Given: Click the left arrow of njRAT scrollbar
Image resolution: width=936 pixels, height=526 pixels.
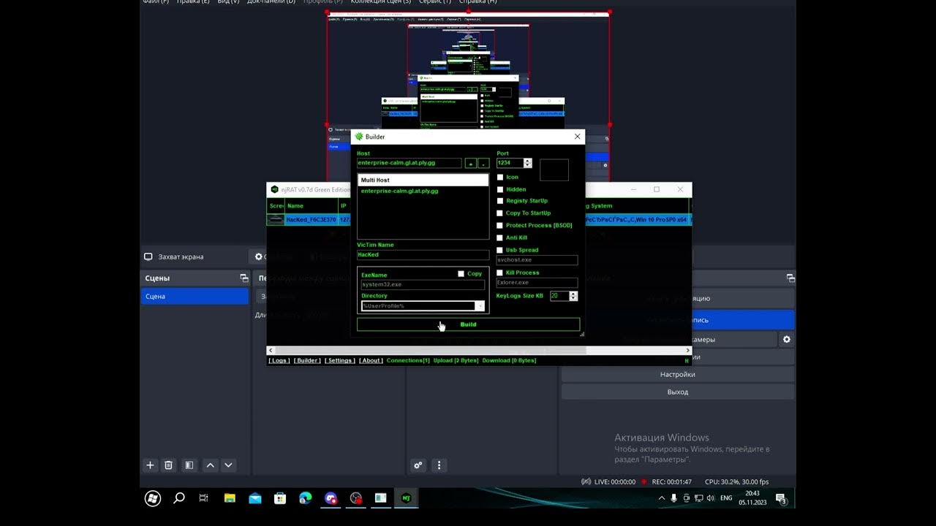Looking at the screenshot, I should click(x=271, y=351).
